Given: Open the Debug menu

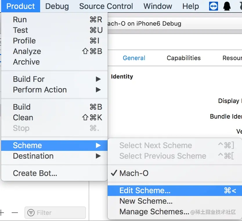Looking at the screenshot, I should tap(57, 6).
